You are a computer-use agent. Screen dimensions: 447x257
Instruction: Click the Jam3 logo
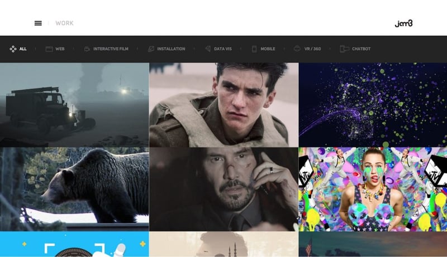tap(403, 23)
